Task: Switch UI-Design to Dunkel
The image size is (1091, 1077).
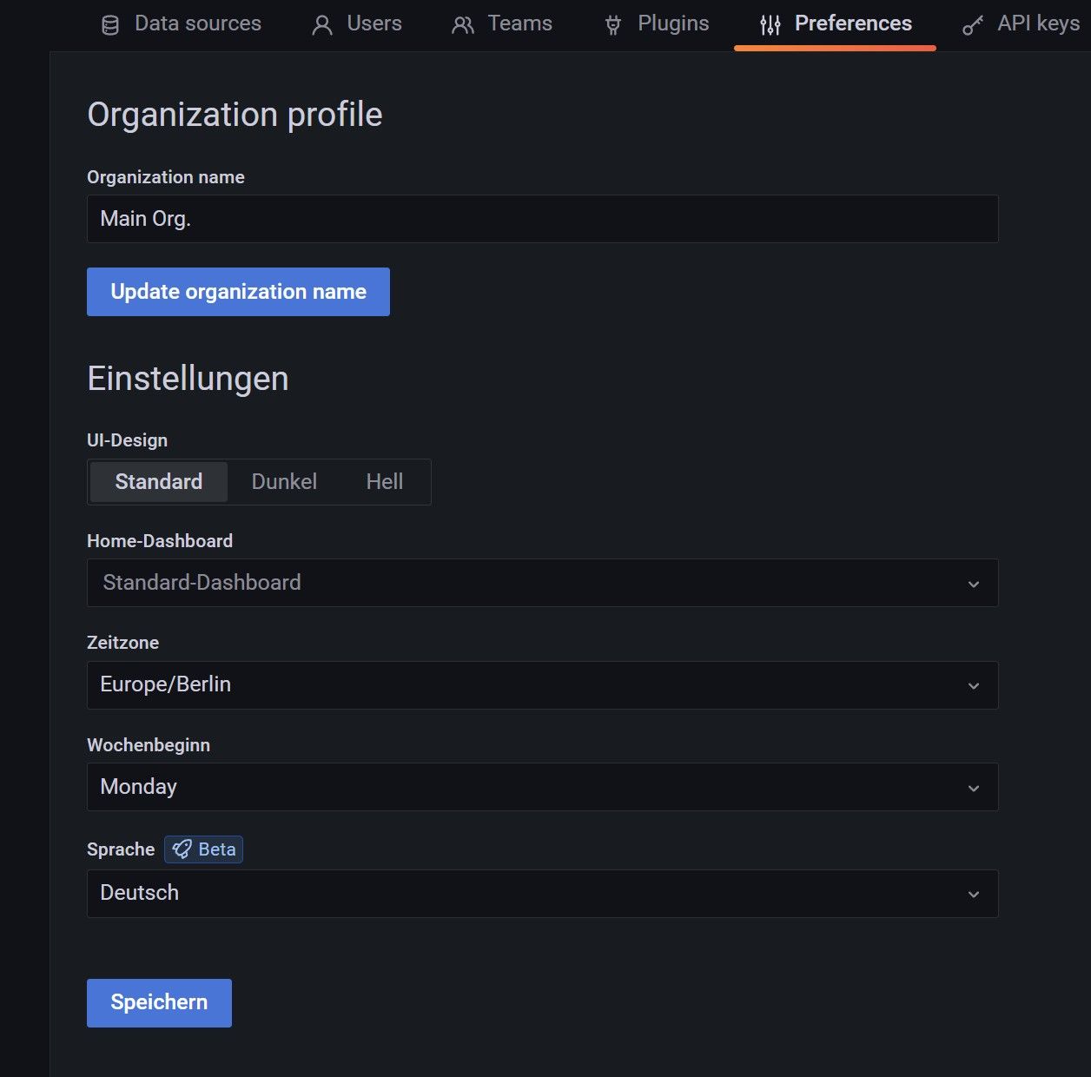Action: pos(284,482)
